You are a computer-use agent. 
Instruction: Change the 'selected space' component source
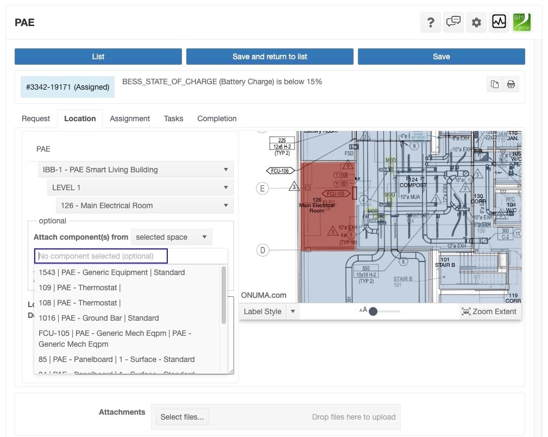[171, 237]
